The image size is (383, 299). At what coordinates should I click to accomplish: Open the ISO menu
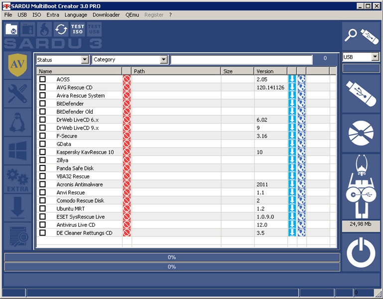[x=37, y=14]
